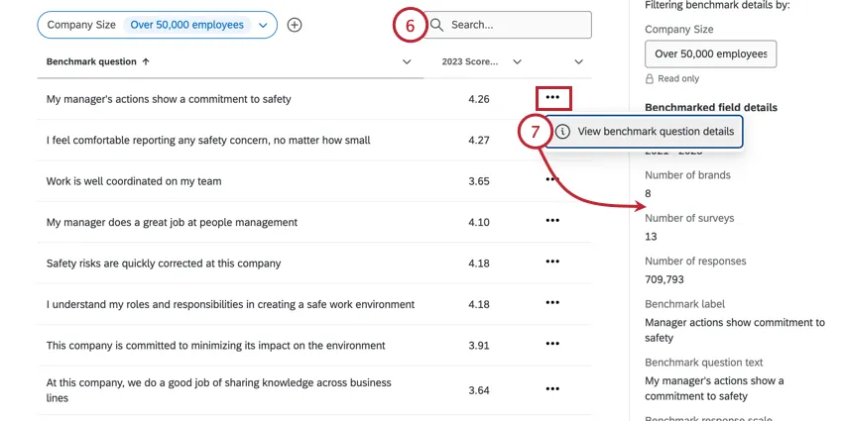843x421 pixels.
Task: Select the 'Work is well coordinated on my team' row
Action: [134, 181]
